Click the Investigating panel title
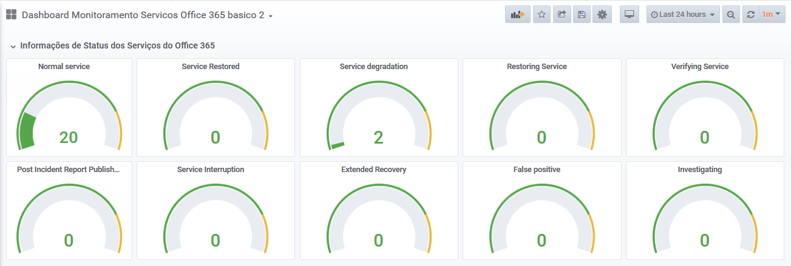This screenshot has width=791, height=266. tap(699, 170)
